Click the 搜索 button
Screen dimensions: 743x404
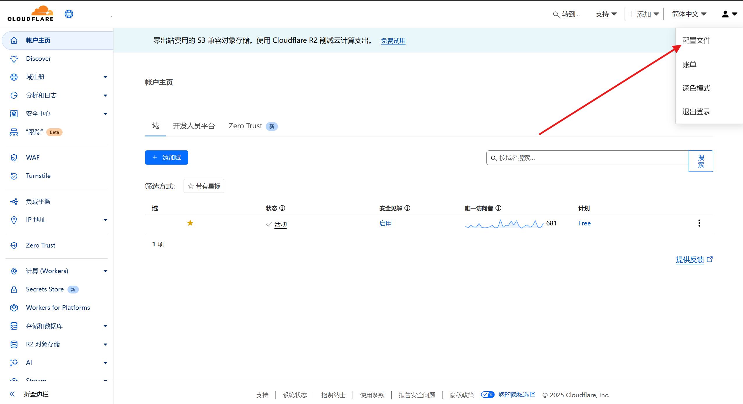pos(701,161)
